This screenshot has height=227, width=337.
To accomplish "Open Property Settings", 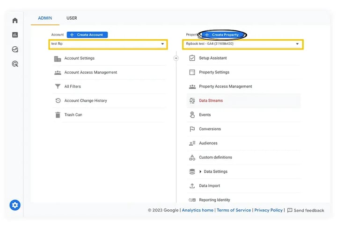I will click(214, 72).
